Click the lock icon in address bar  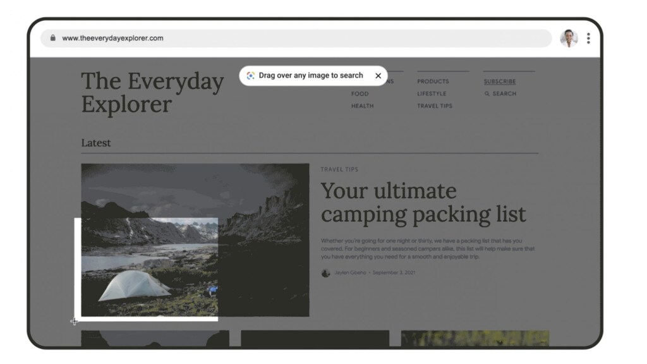click(53, 38)
